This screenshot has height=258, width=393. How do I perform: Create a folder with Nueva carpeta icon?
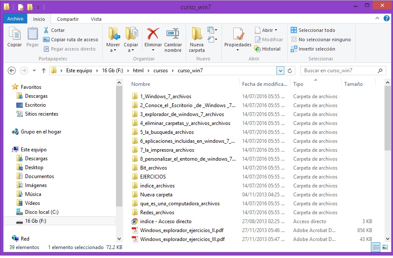coord(197,34)
